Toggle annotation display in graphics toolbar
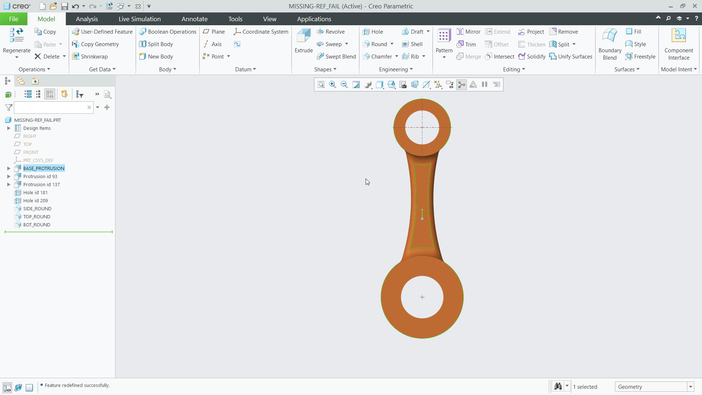 click(450, 84)
